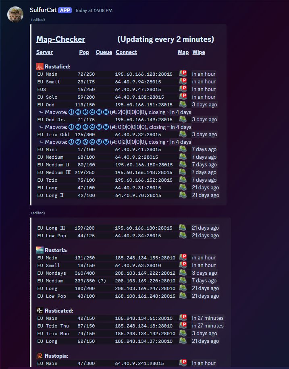Click the Pop column header link

point(84,52)
